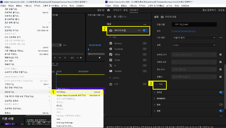
Task: Click the sequence source icon next to 시퀀스 01
Action: 115,17
